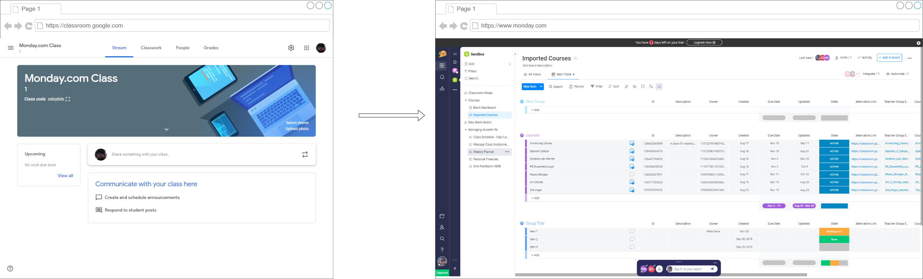Collapse monday.com left pane arrow
923x279 pixels.
(x=515, y=54)
